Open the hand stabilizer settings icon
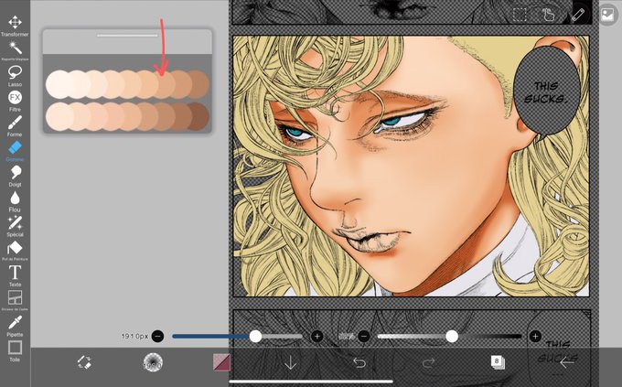The height and width of the screenshot is (387, 622). pos(549,15)
